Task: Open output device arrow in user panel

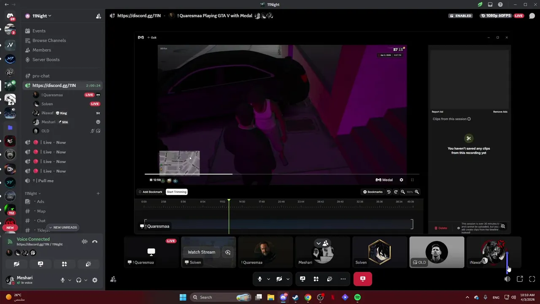Action: [86, 280]
